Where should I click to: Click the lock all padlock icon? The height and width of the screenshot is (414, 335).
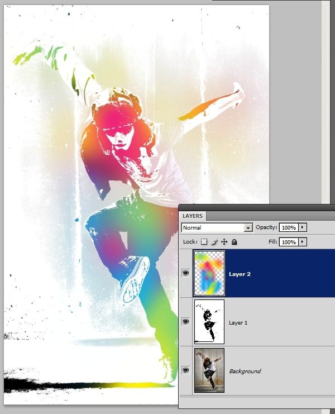(234, 242)
